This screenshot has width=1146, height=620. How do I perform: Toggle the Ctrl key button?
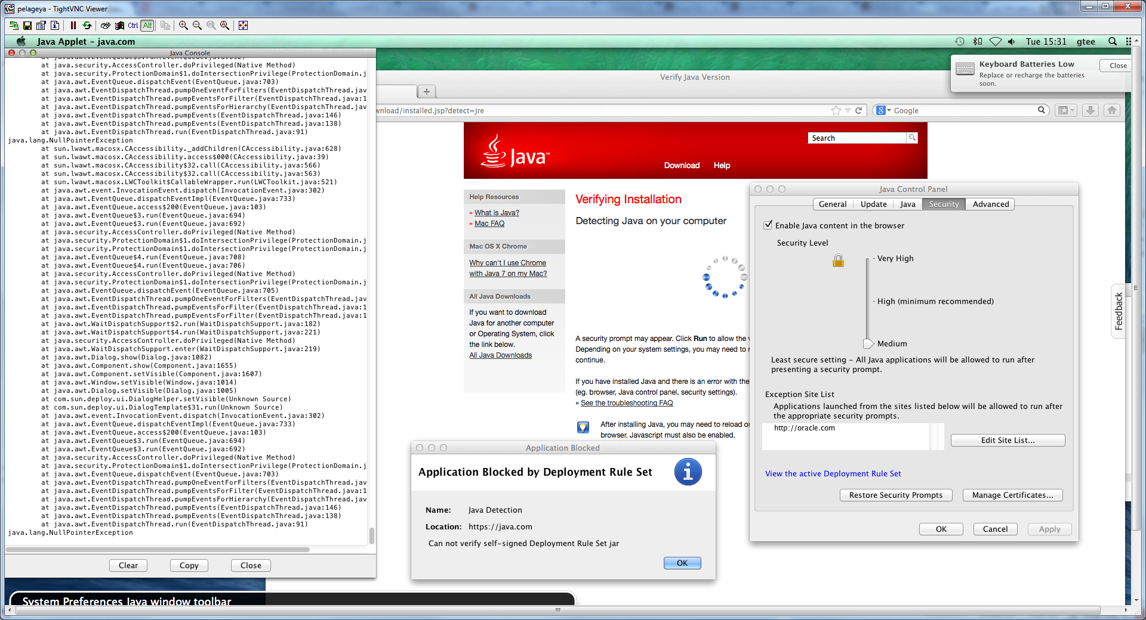pyautogui.click(x=133, y=26)
